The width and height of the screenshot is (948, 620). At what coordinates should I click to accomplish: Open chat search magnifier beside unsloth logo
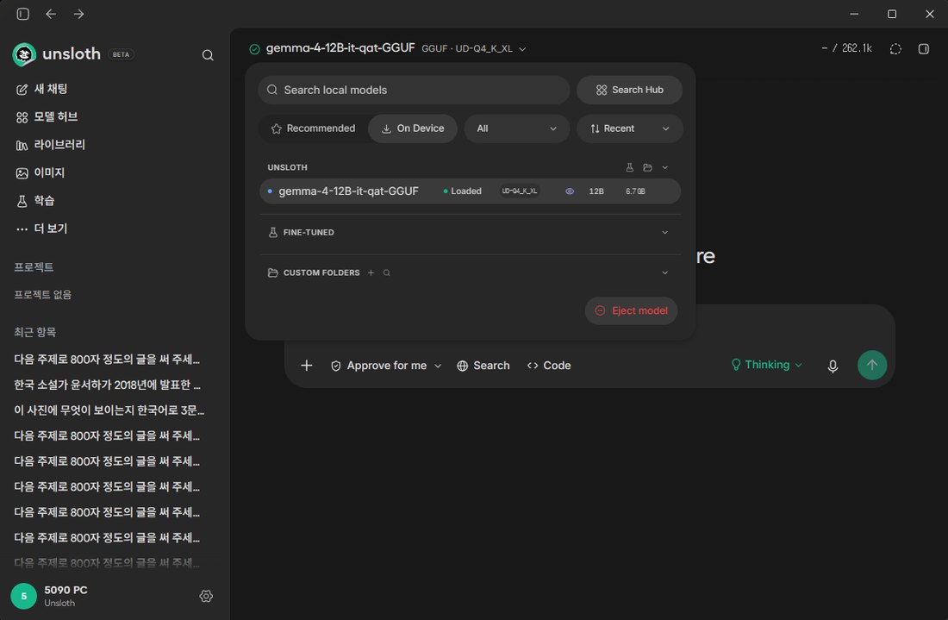[x=208, y=55]
